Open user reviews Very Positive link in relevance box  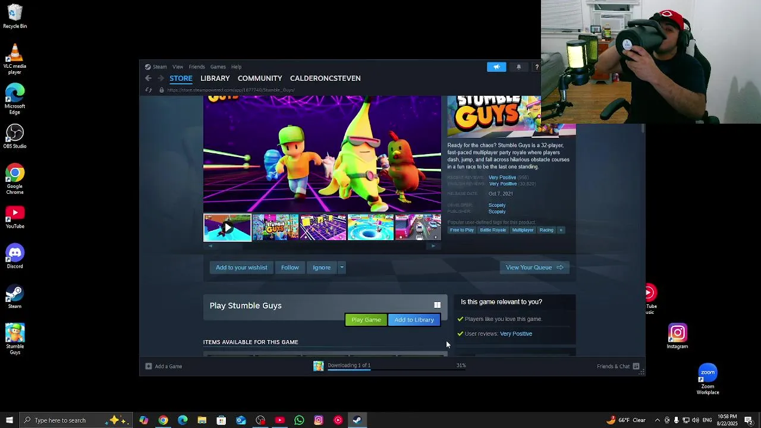pos(516,333)
